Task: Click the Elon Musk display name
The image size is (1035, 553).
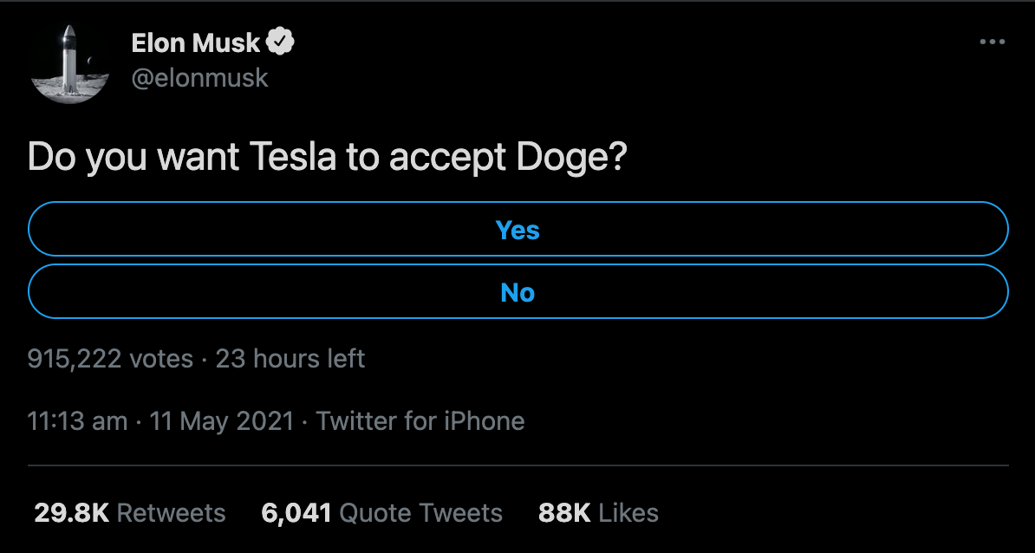Action: [x=196, y=42]
